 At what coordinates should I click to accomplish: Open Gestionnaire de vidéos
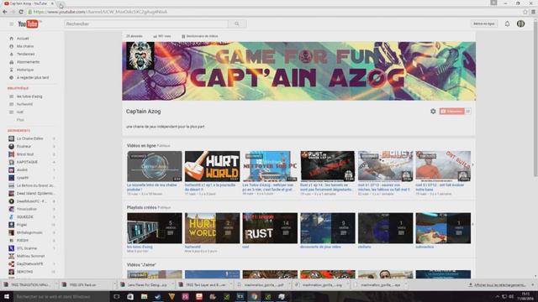200,36
